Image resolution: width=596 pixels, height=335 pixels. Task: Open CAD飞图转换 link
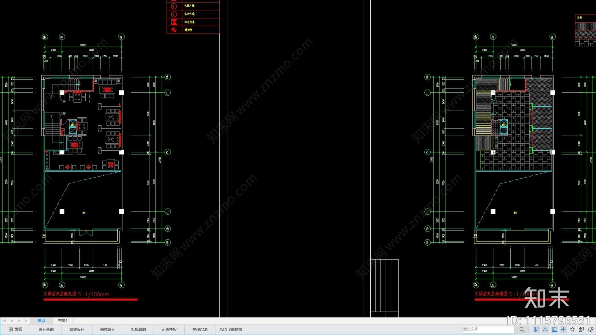pyautogui.click(x=231, y=329)
